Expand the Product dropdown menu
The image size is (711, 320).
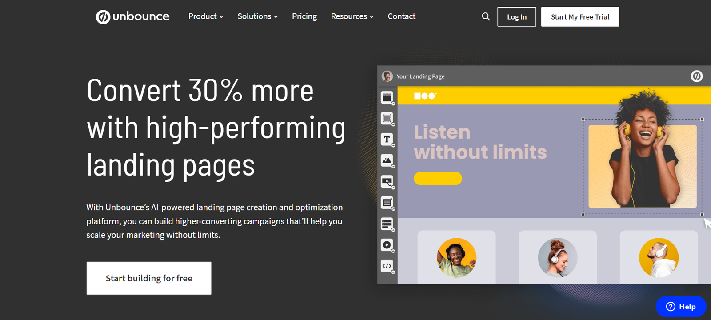click(x=205, y=16)
